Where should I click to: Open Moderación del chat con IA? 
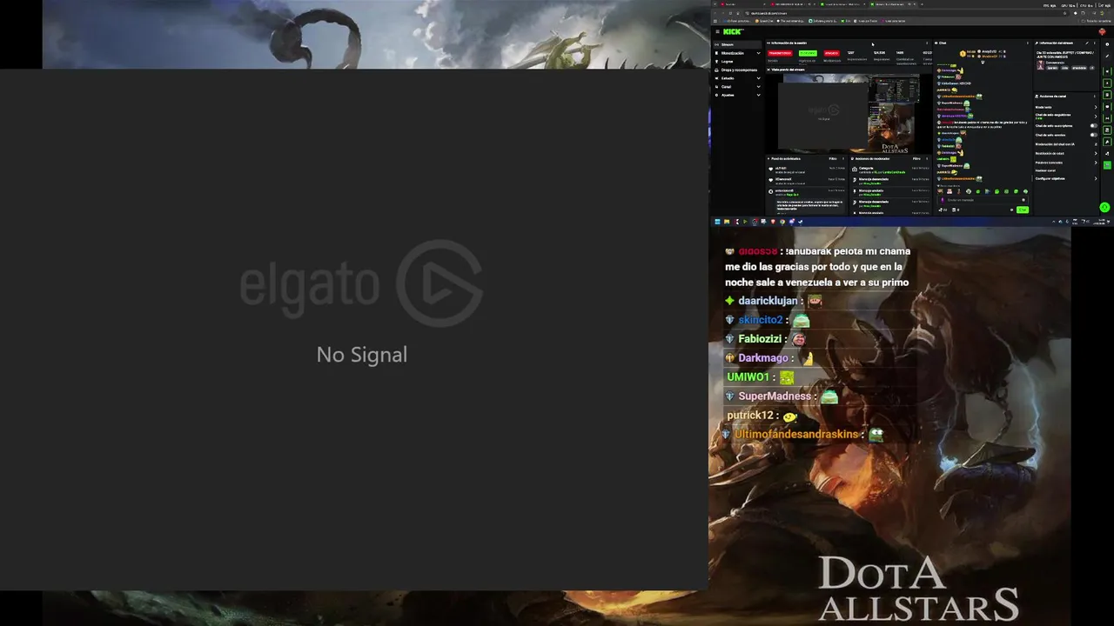[1065, 144]
